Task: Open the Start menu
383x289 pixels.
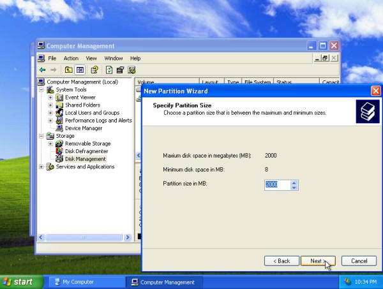Action: click(x=22, y=282)
